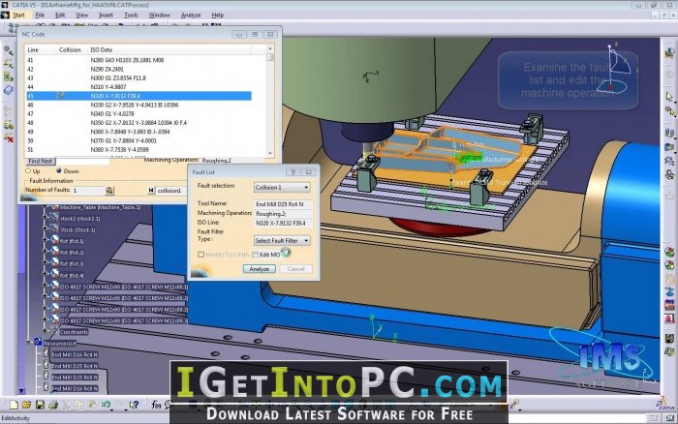678x424 pixels.
Task: Click the New document icon in bottom toolbar
Action: pyautogui.click(x=14, y=405)
